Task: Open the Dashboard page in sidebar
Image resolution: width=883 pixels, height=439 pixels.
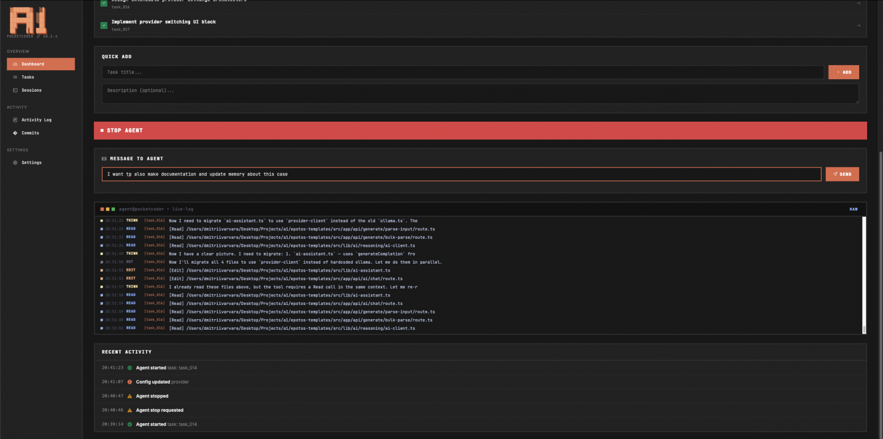Action: click(41, 64)
